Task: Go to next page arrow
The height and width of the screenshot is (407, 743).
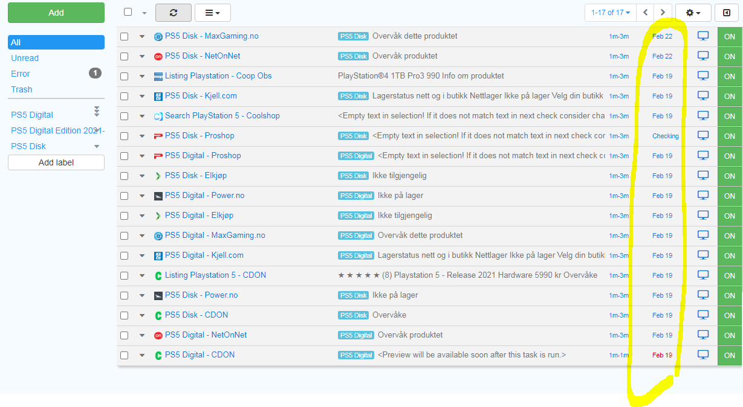Action: click(x=663, y=13)
